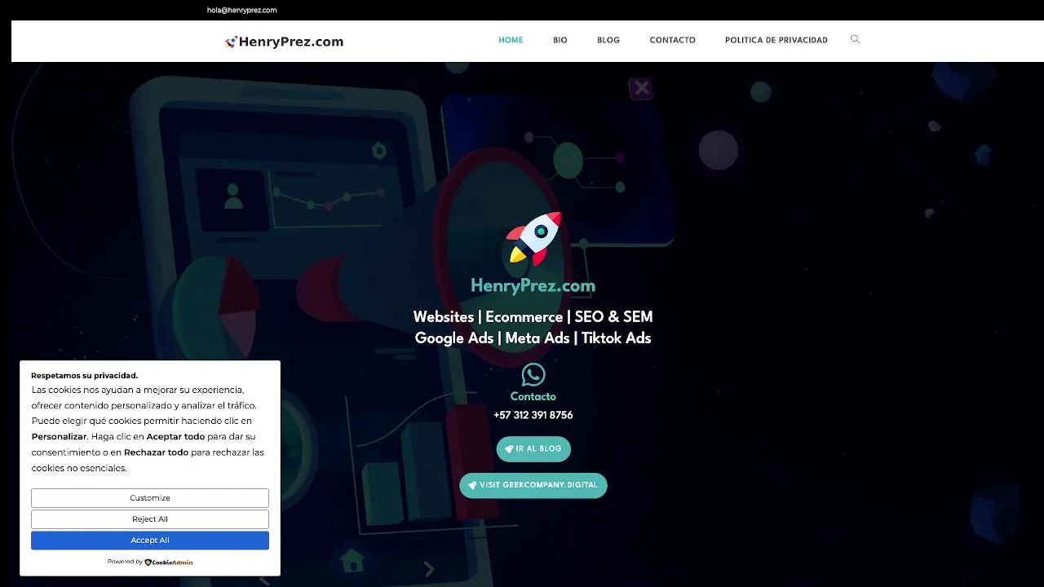Click the hola@henryprez.com email link

(x=242, y=11)
